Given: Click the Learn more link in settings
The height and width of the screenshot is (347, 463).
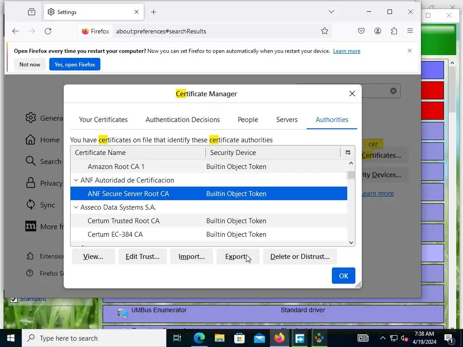Looking at the screenshot, I should [x=378, y=193].
